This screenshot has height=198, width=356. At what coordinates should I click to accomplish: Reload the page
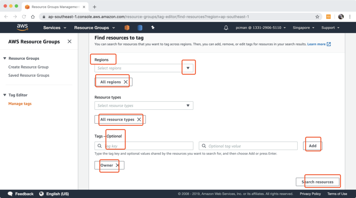(24, 17)
